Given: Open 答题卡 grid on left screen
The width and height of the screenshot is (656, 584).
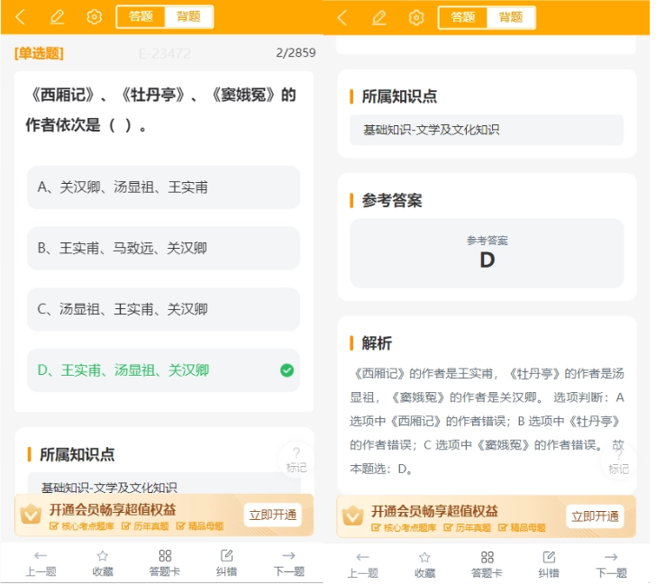Looking at the screenshot, I should (x=165, y=563).
